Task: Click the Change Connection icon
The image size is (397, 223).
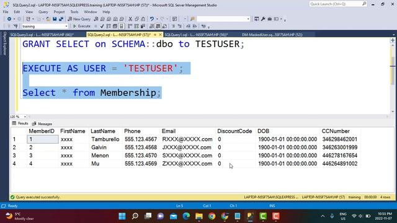Action: pyautogui.click(x=16, y=26)
